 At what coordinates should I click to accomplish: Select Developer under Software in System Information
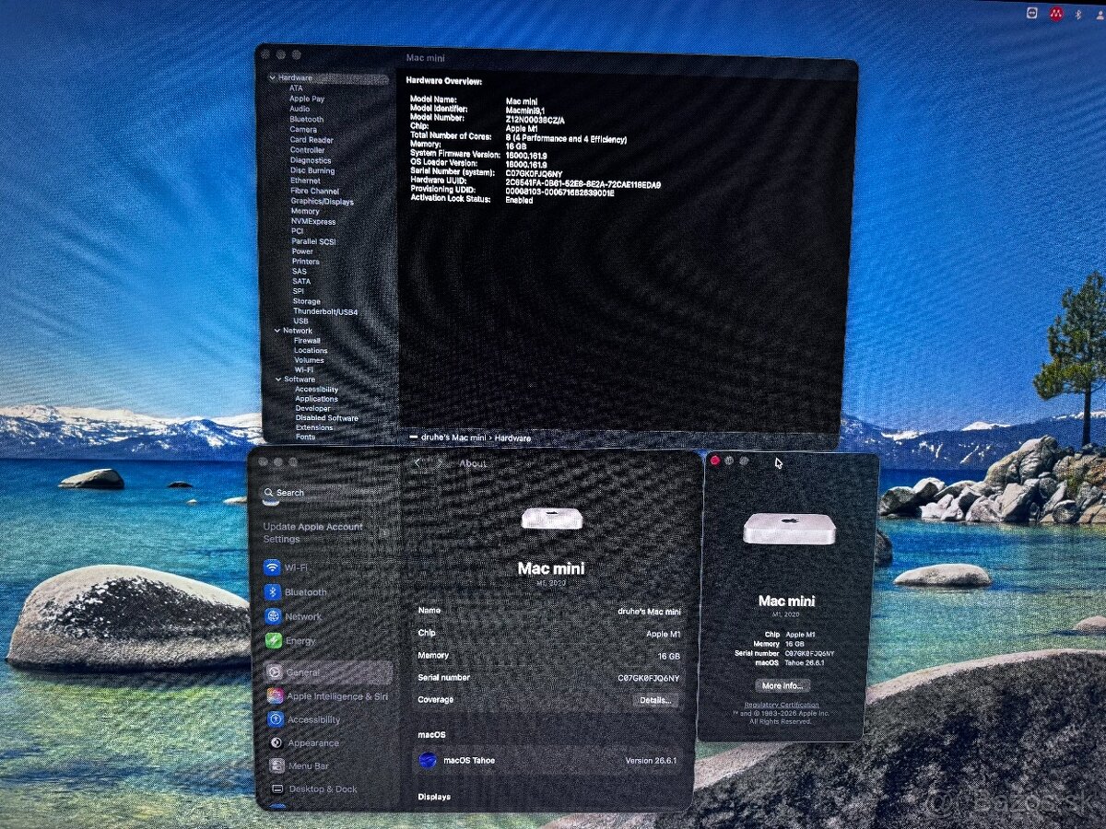point(312,408)
